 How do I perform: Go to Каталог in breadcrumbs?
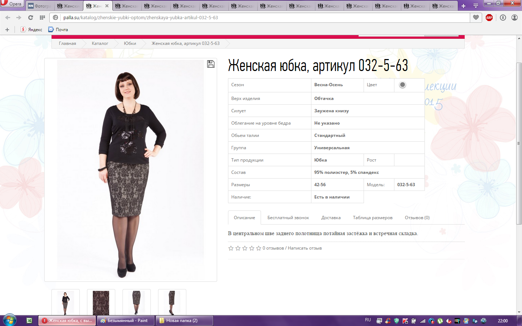(100, 43)
